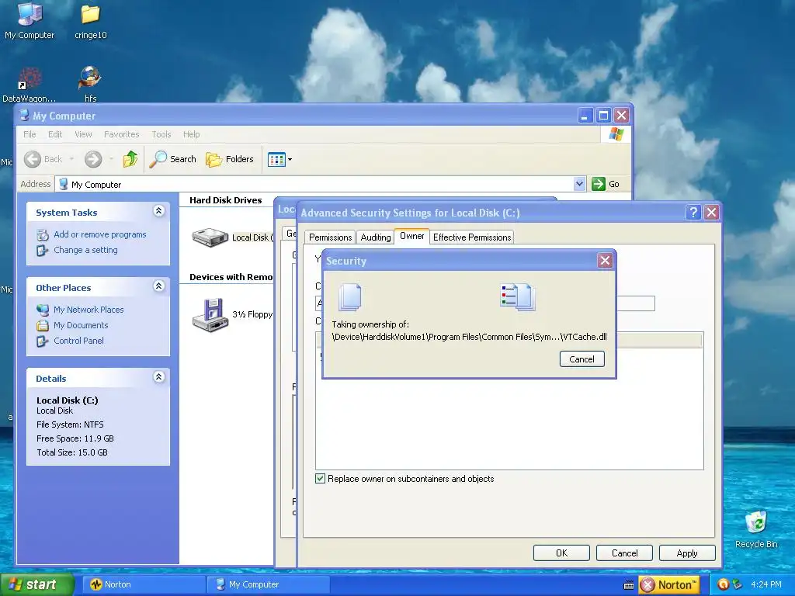The image size is (795, 596).
Task: Launch the DataWagon shortcut icon
Action: pyautogui.click(x=30, y=84)
